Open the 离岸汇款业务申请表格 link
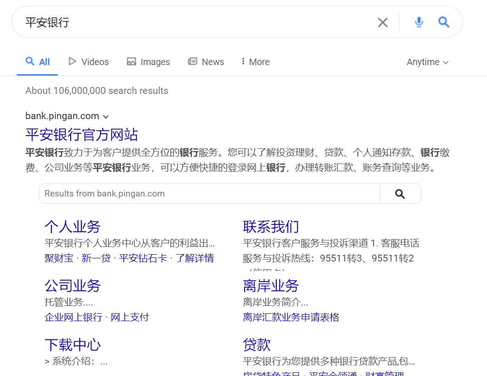Image resolution: width=487 pixels, height=376 pixels. pos(291,316)
